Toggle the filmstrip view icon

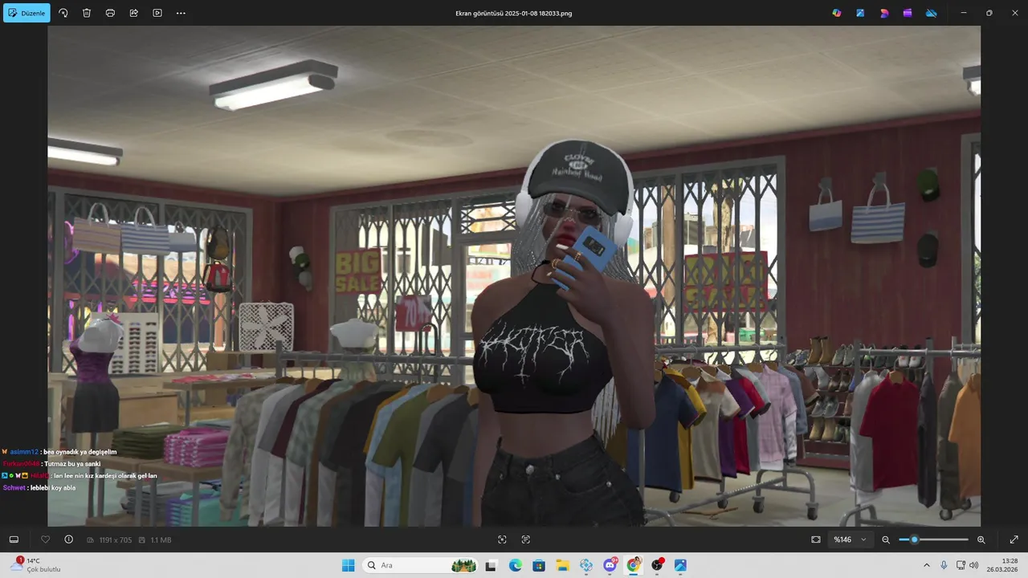(14, 539)
